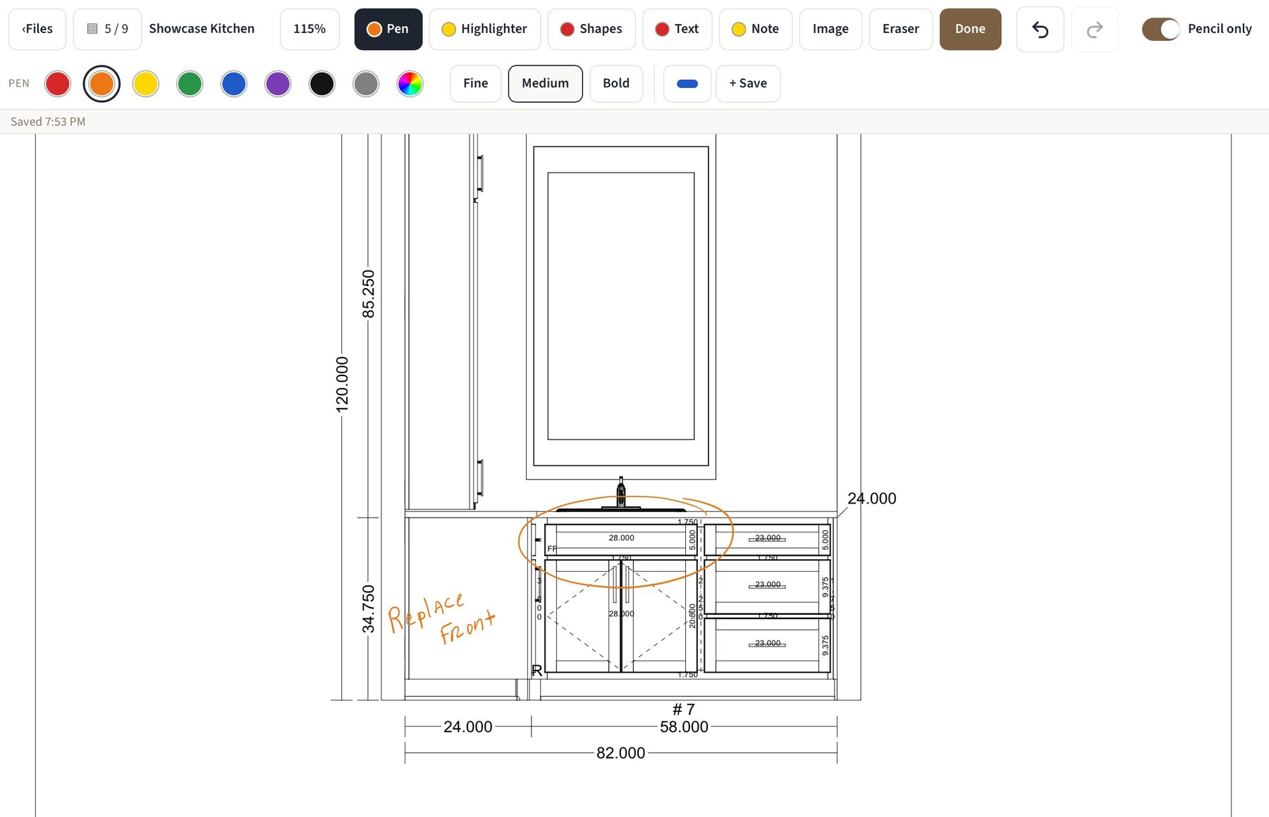Pick the blue pen color
Viewport: 1269px width, 817px height.
click(x=234, y=84)
